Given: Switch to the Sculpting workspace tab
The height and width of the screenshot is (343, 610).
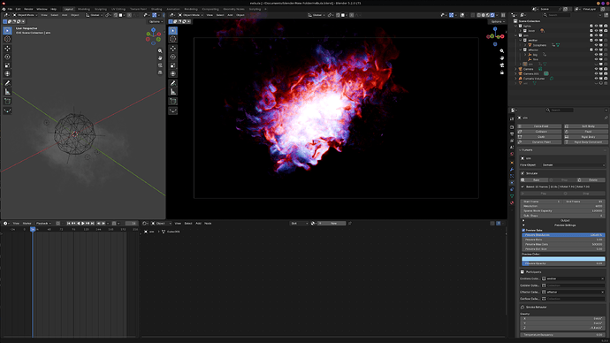Looking at the screenshot, I should click(x=101, y=9).
